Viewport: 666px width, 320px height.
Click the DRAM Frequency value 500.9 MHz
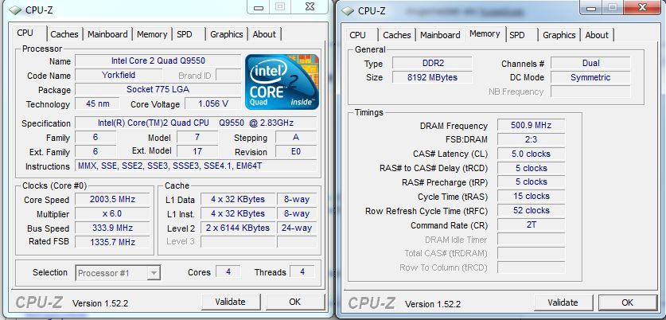click(531, 125)
